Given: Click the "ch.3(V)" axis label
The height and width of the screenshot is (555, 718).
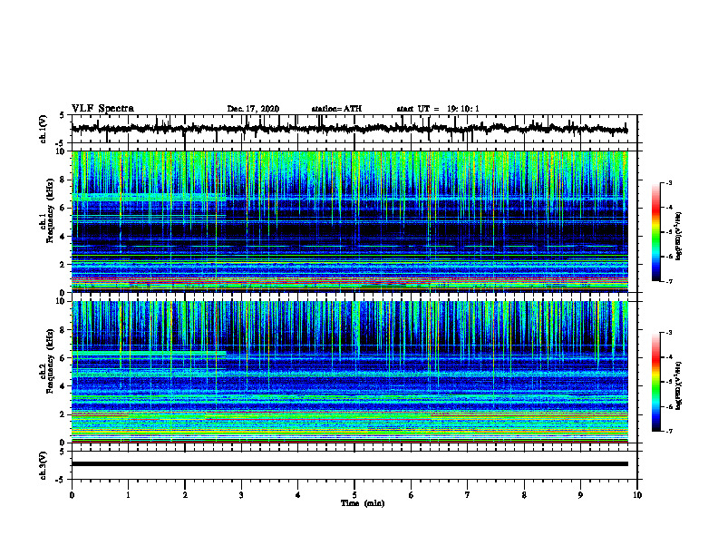Looking at the screenshot, I should (43, 466).
